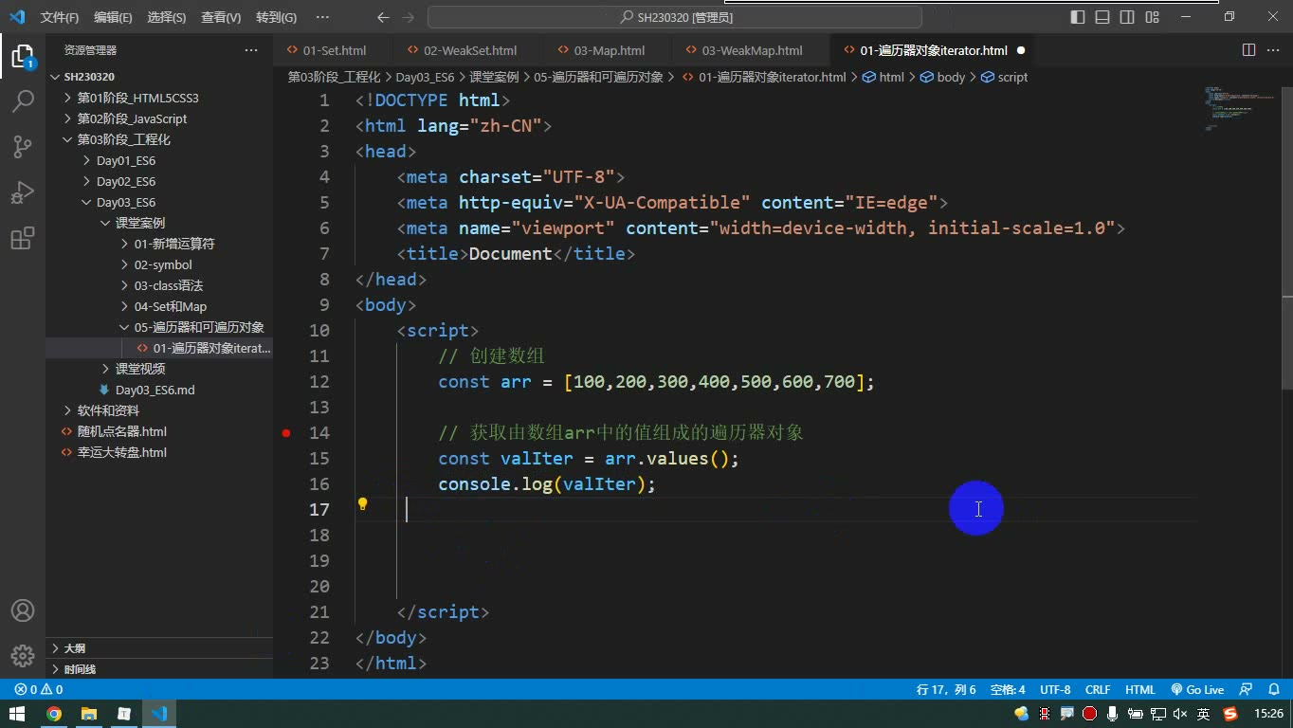The height and width of the screenshot is (728, 1293).
Task: Collapse the 05-遍历器和可遍历对象 folder
Action: click(198, 327)
